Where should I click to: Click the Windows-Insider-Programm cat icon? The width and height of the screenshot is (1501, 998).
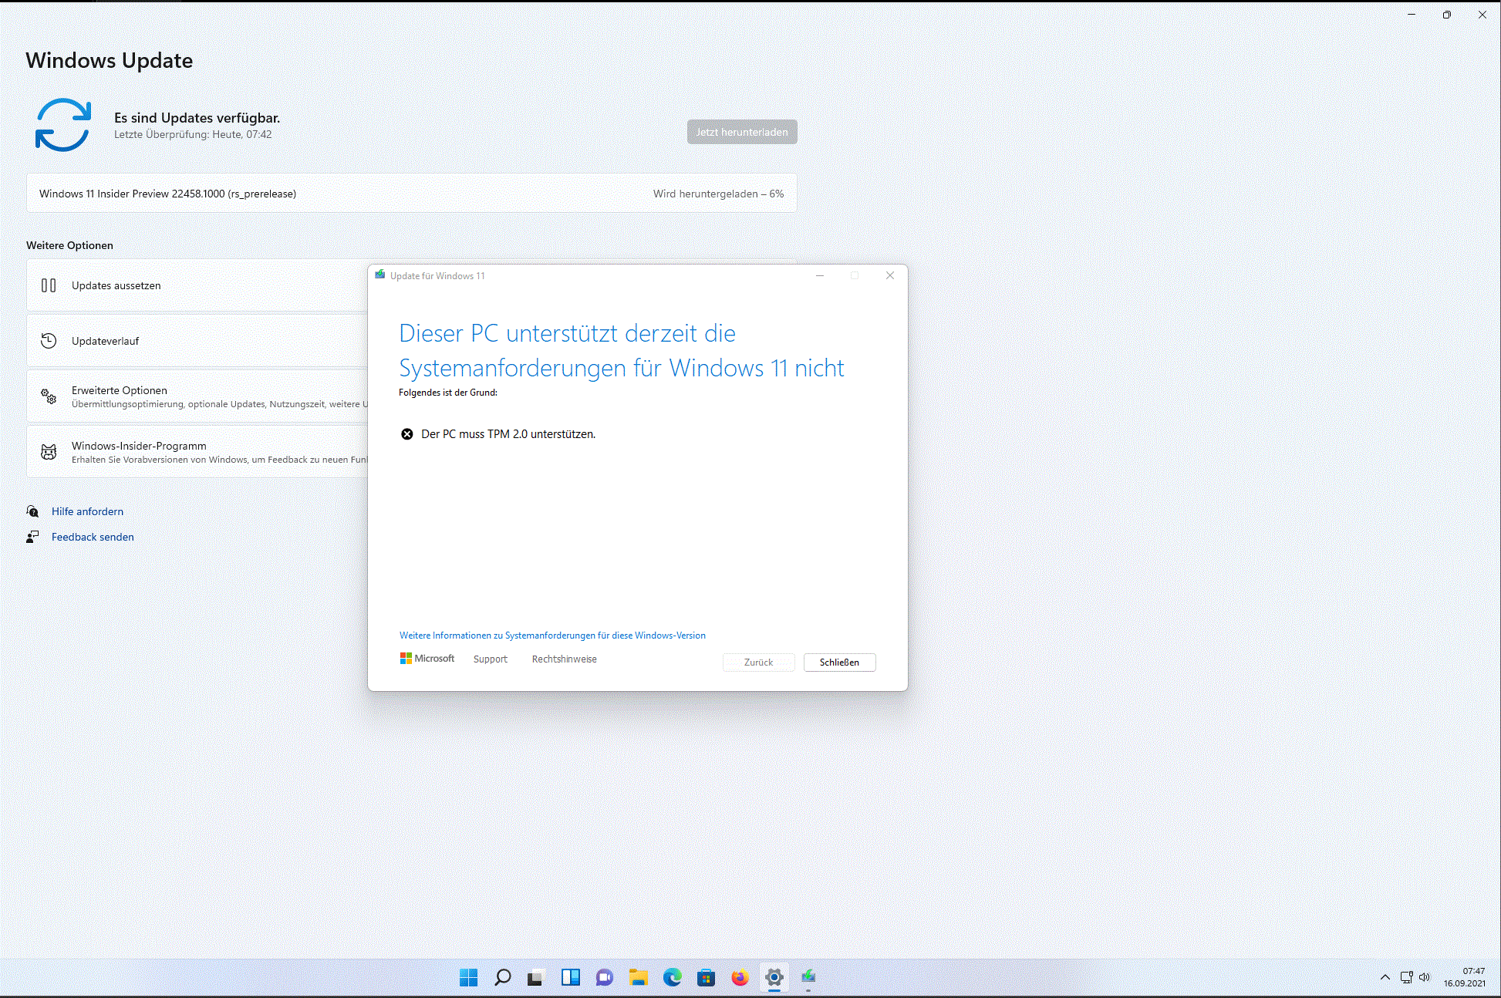point(49,452)
